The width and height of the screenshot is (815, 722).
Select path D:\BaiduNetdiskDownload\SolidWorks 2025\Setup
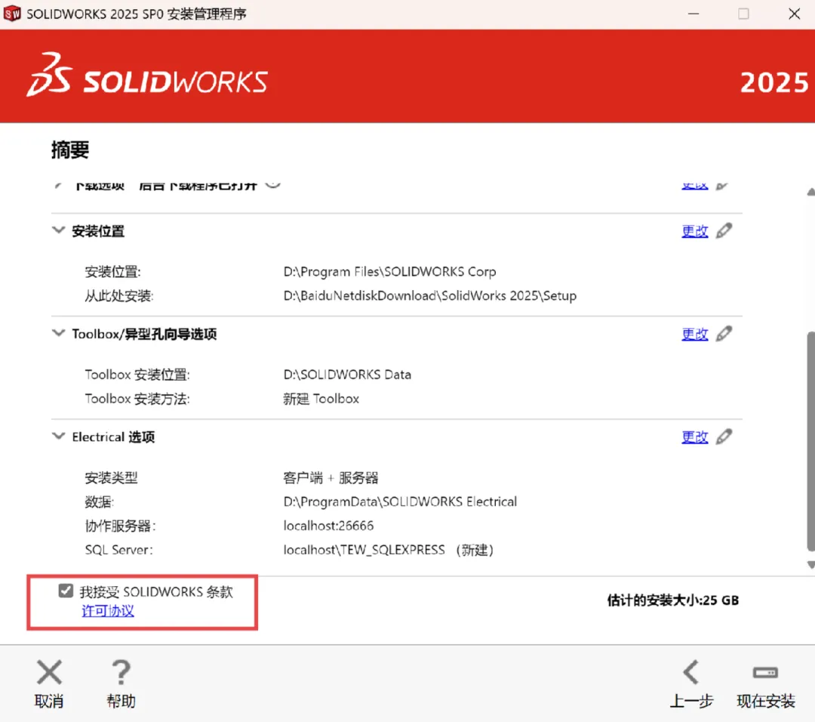(x=430, y=295)
